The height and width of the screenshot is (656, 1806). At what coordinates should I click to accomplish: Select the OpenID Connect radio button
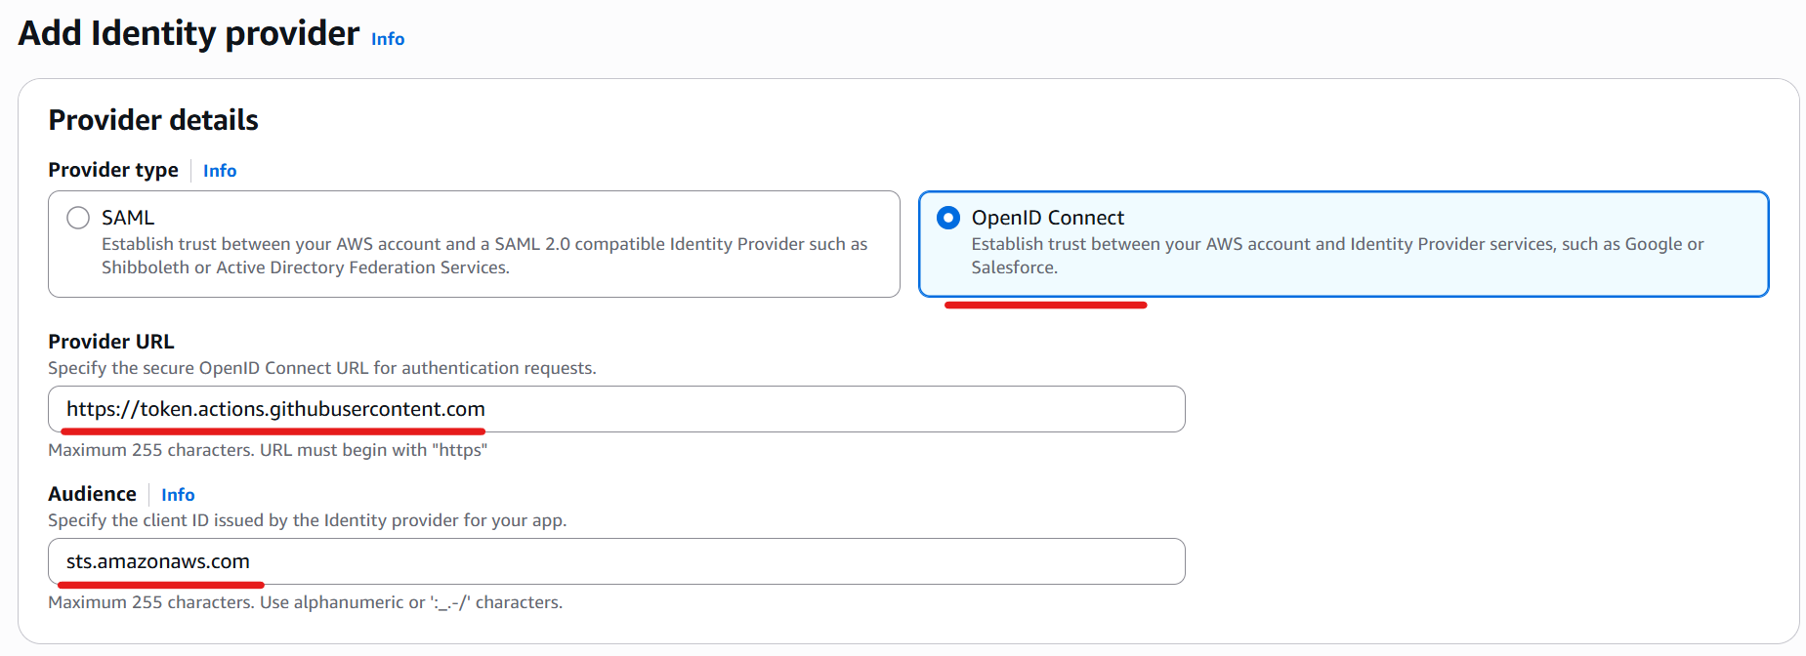point(948,218)
